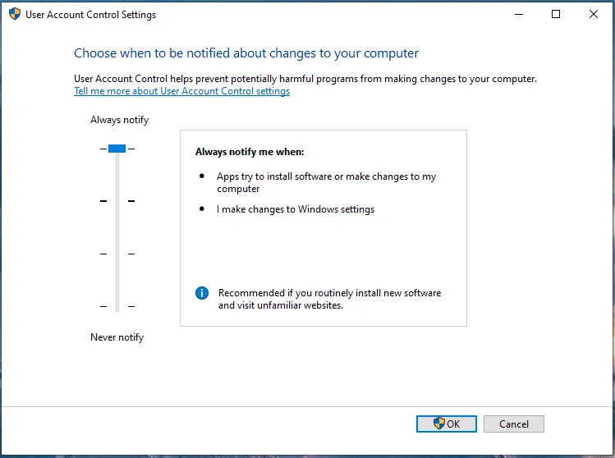615x458 pixels.
Task: Click the Cancel button
Action: [514, 424]
